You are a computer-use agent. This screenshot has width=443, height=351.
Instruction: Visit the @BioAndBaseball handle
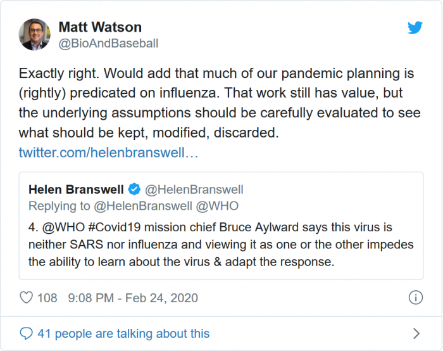108,44
